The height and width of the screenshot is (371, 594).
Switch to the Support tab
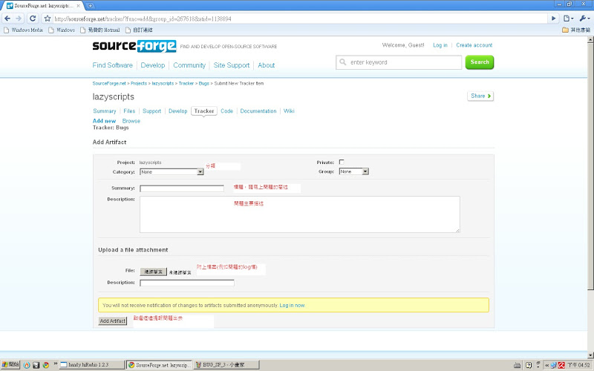pyautogui.click(x=152, y=111)
